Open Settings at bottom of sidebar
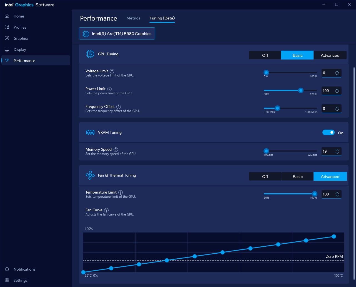Image resolution: width=356 pixels, height=287 pixels. tap(36, 280)
